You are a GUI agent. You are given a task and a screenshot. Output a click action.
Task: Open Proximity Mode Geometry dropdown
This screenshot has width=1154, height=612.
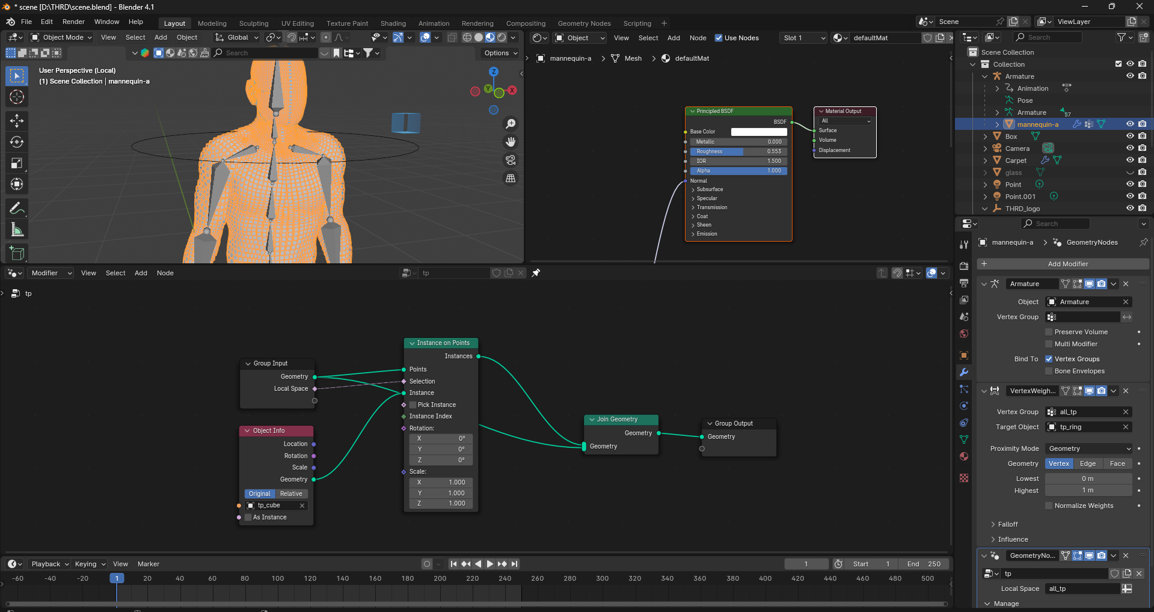[1089, 448]
